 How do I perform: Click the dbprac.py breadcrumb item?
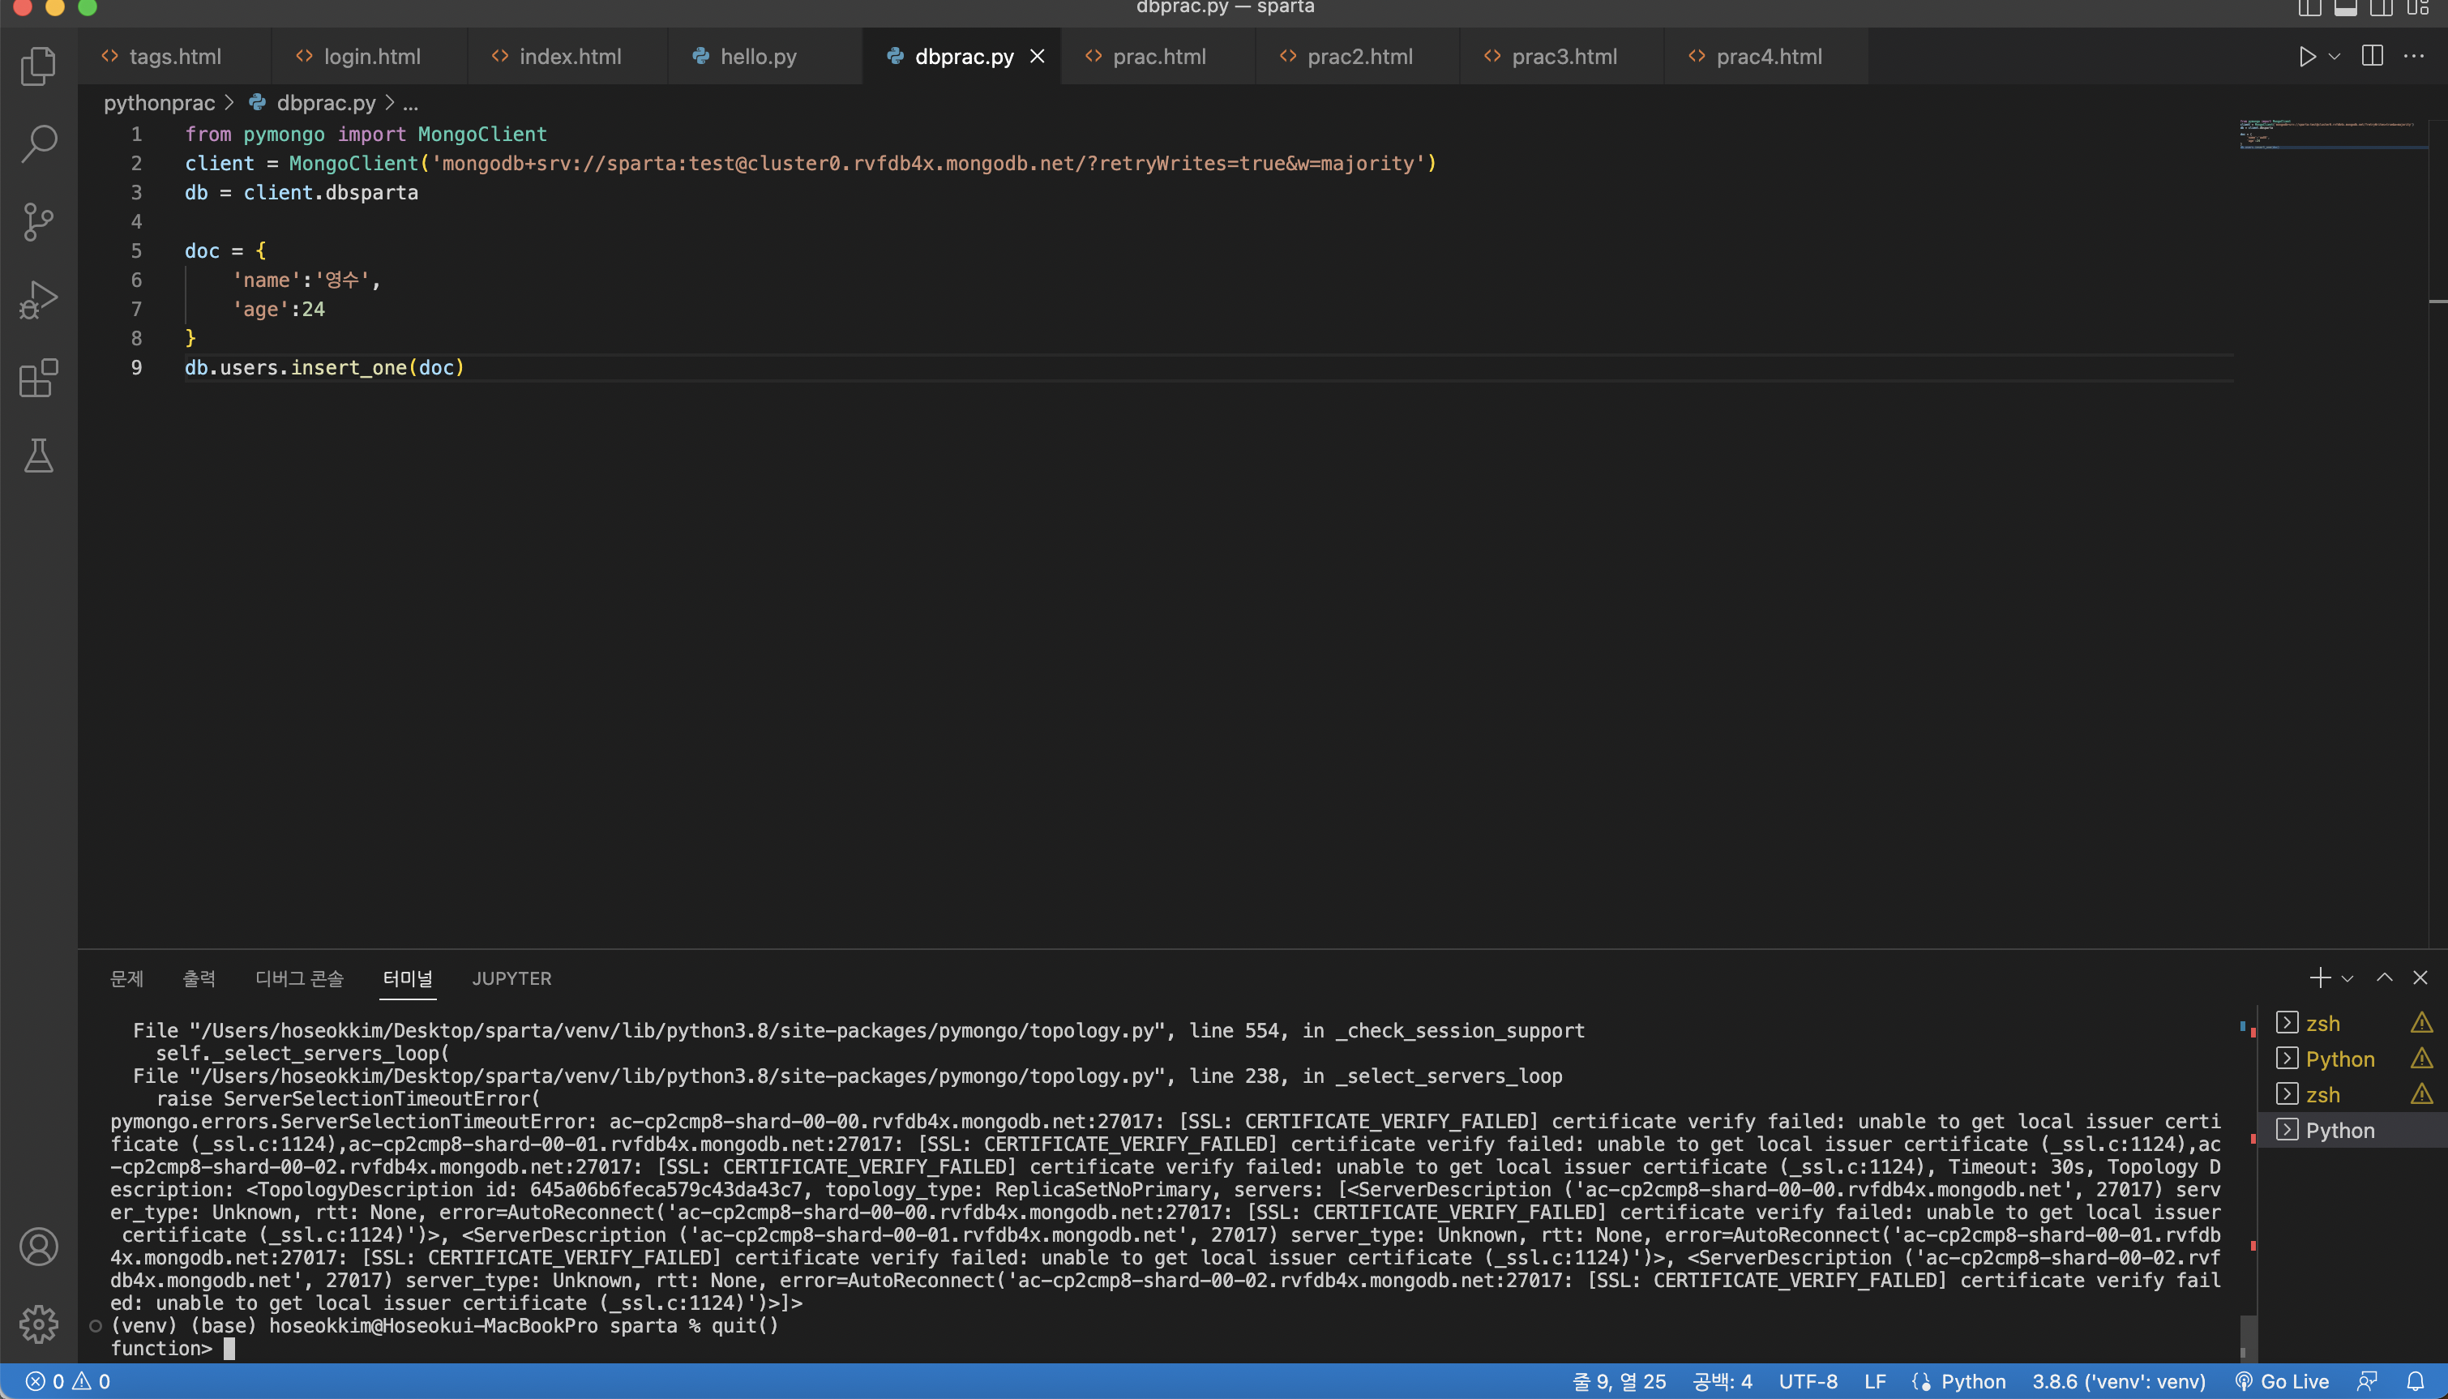(x=326, y=103)
